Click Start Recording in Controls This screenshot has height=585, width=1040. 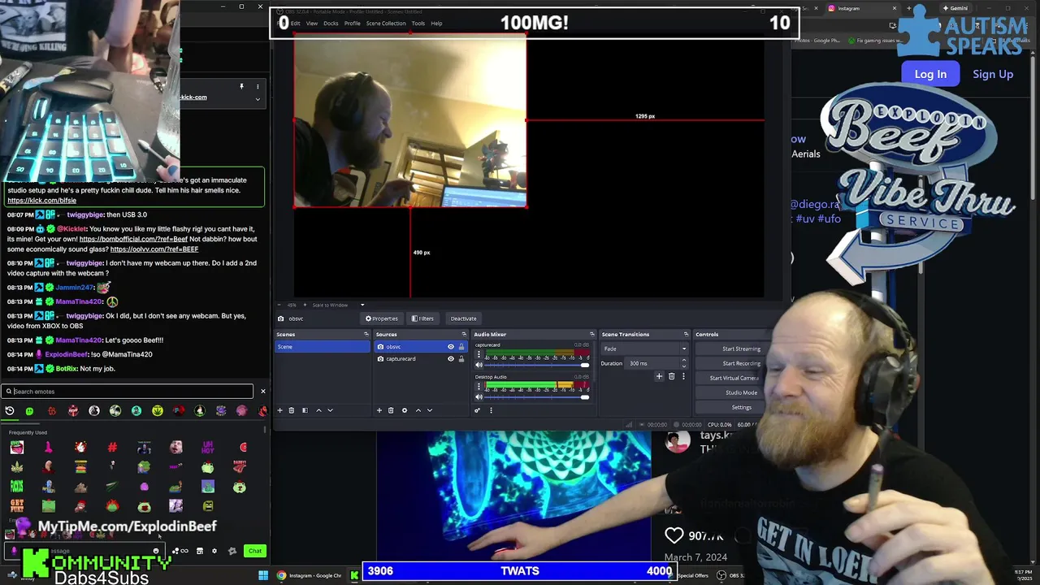pos(741,363)
